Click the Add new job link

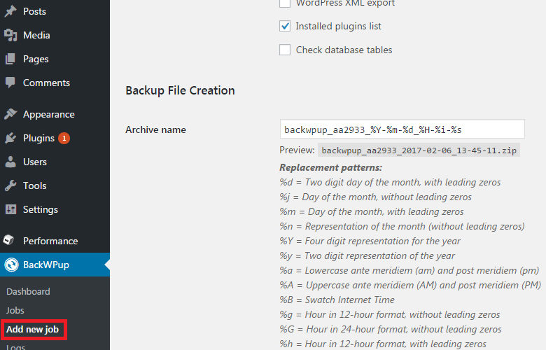point(33,330)
